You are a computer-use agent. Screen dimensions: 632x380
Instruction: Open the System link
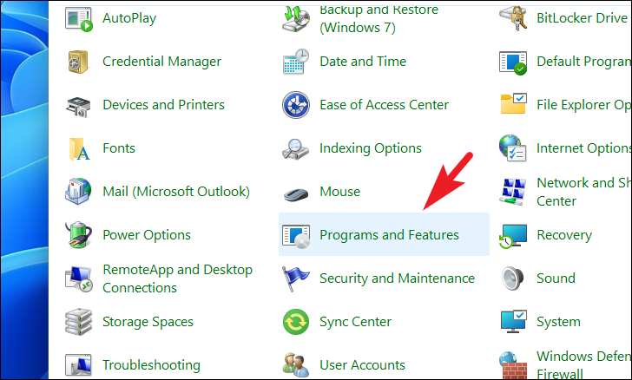pos(559,322)
